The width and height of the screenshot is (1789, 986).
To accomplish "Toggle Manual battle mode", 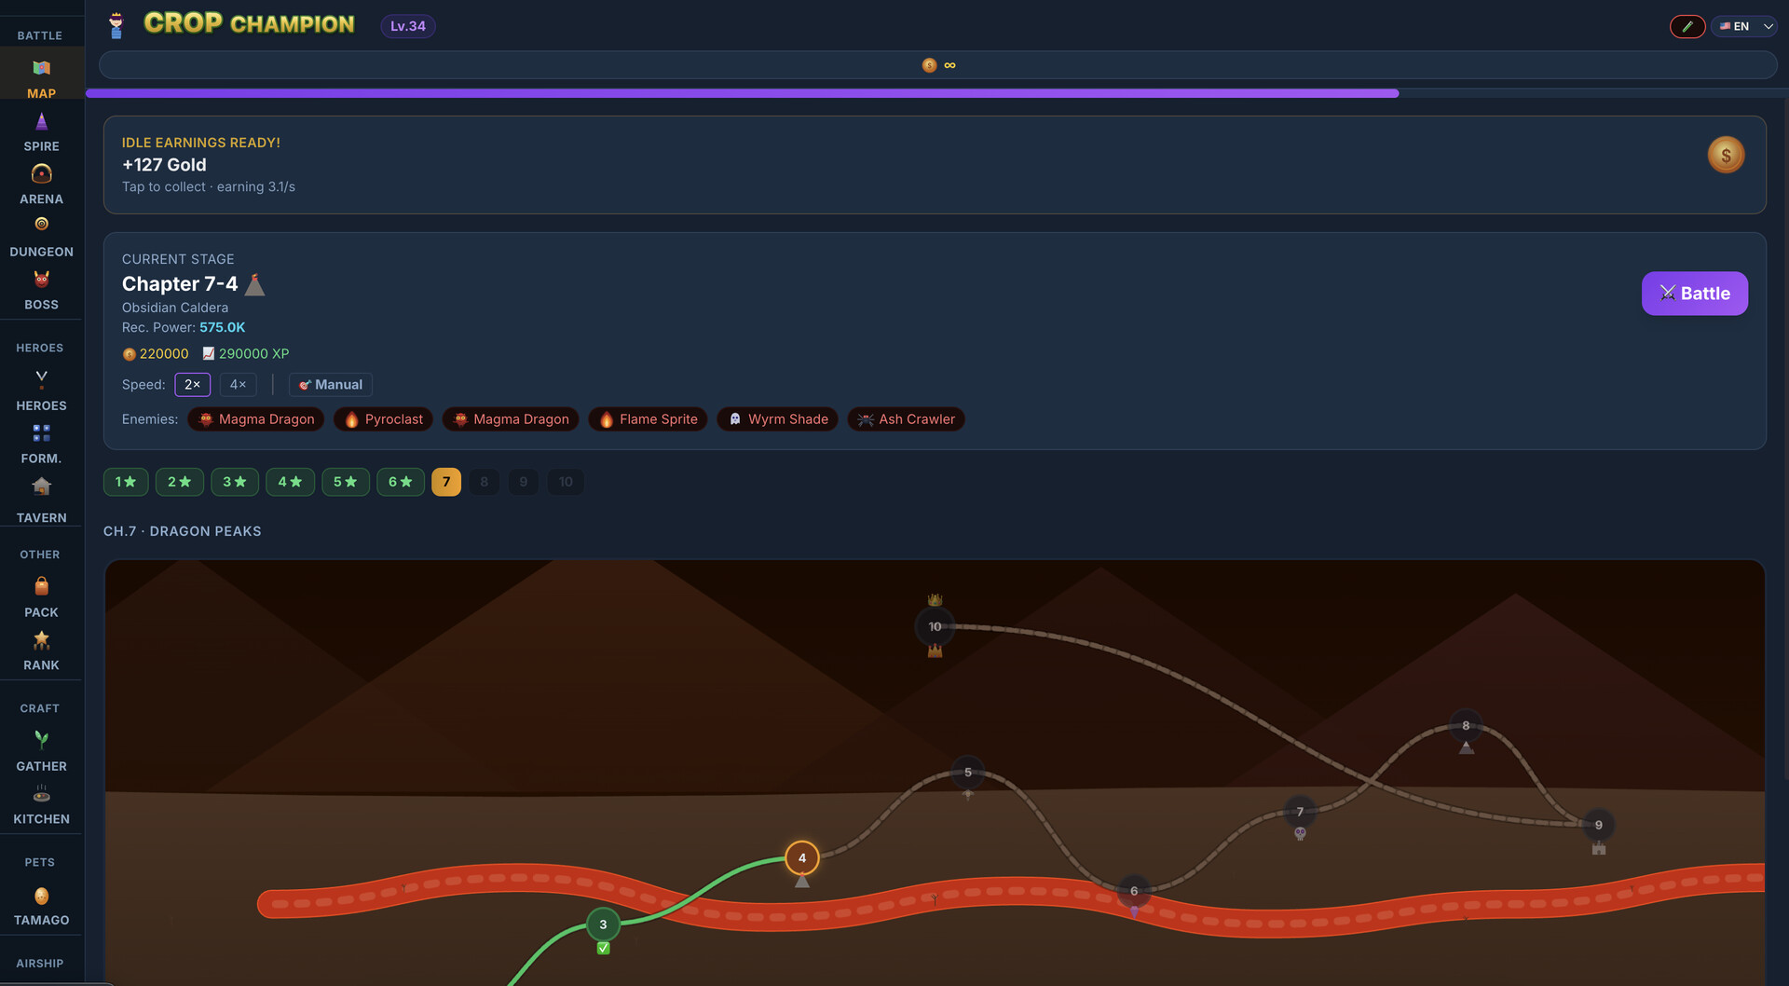I will pyautogui.click(x=331, y=385).
